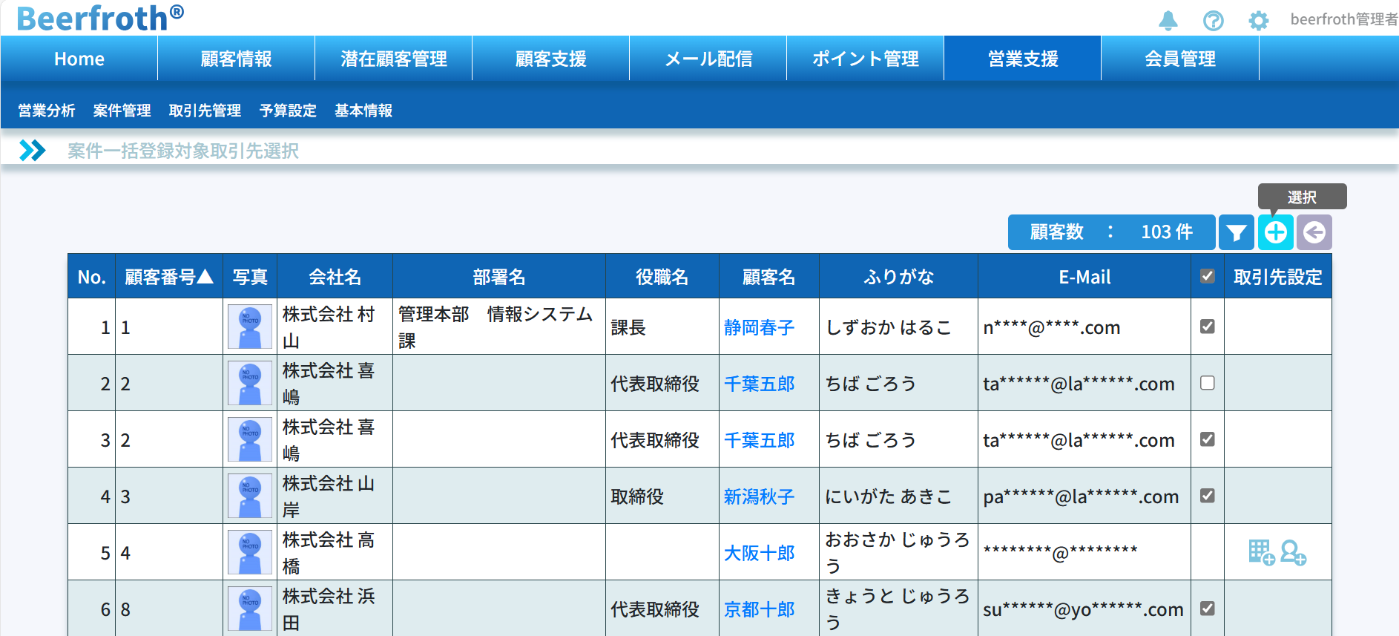
Task: Click the table-add icon in row 5
Action: [1261, 552]
